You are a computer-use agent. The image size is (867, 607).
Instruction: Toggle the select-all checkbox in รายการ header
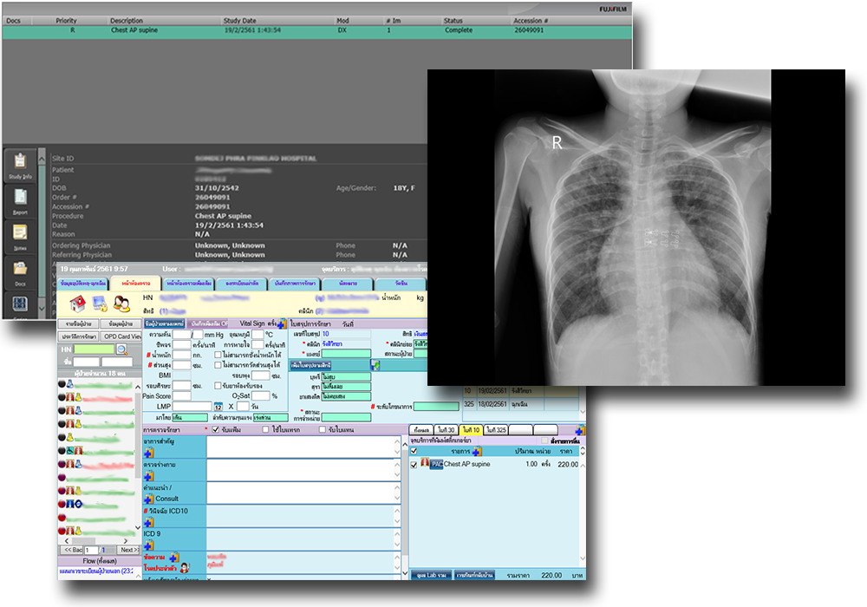[414, 451]
